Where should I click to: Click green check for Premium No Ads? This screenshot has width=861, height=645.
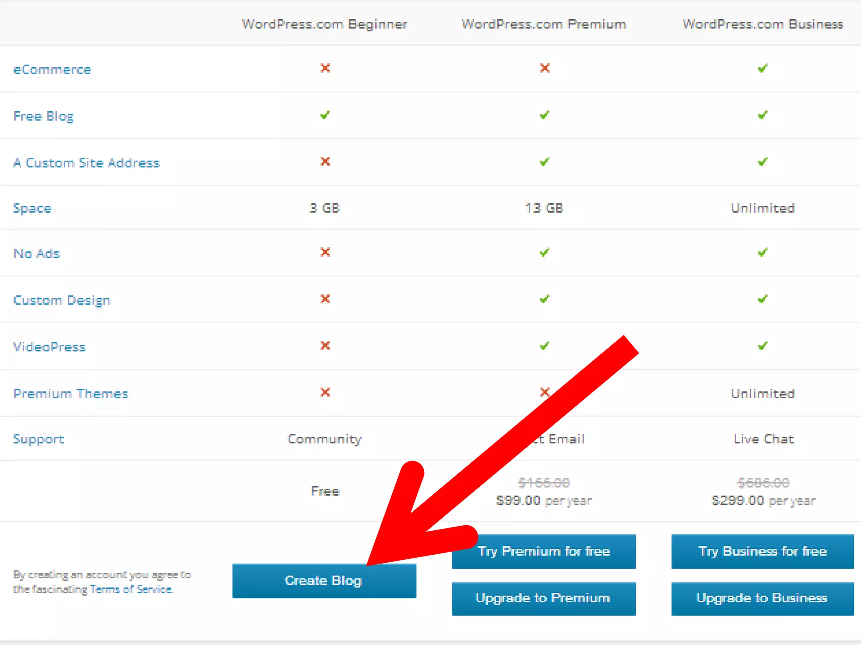click(544, 252)
